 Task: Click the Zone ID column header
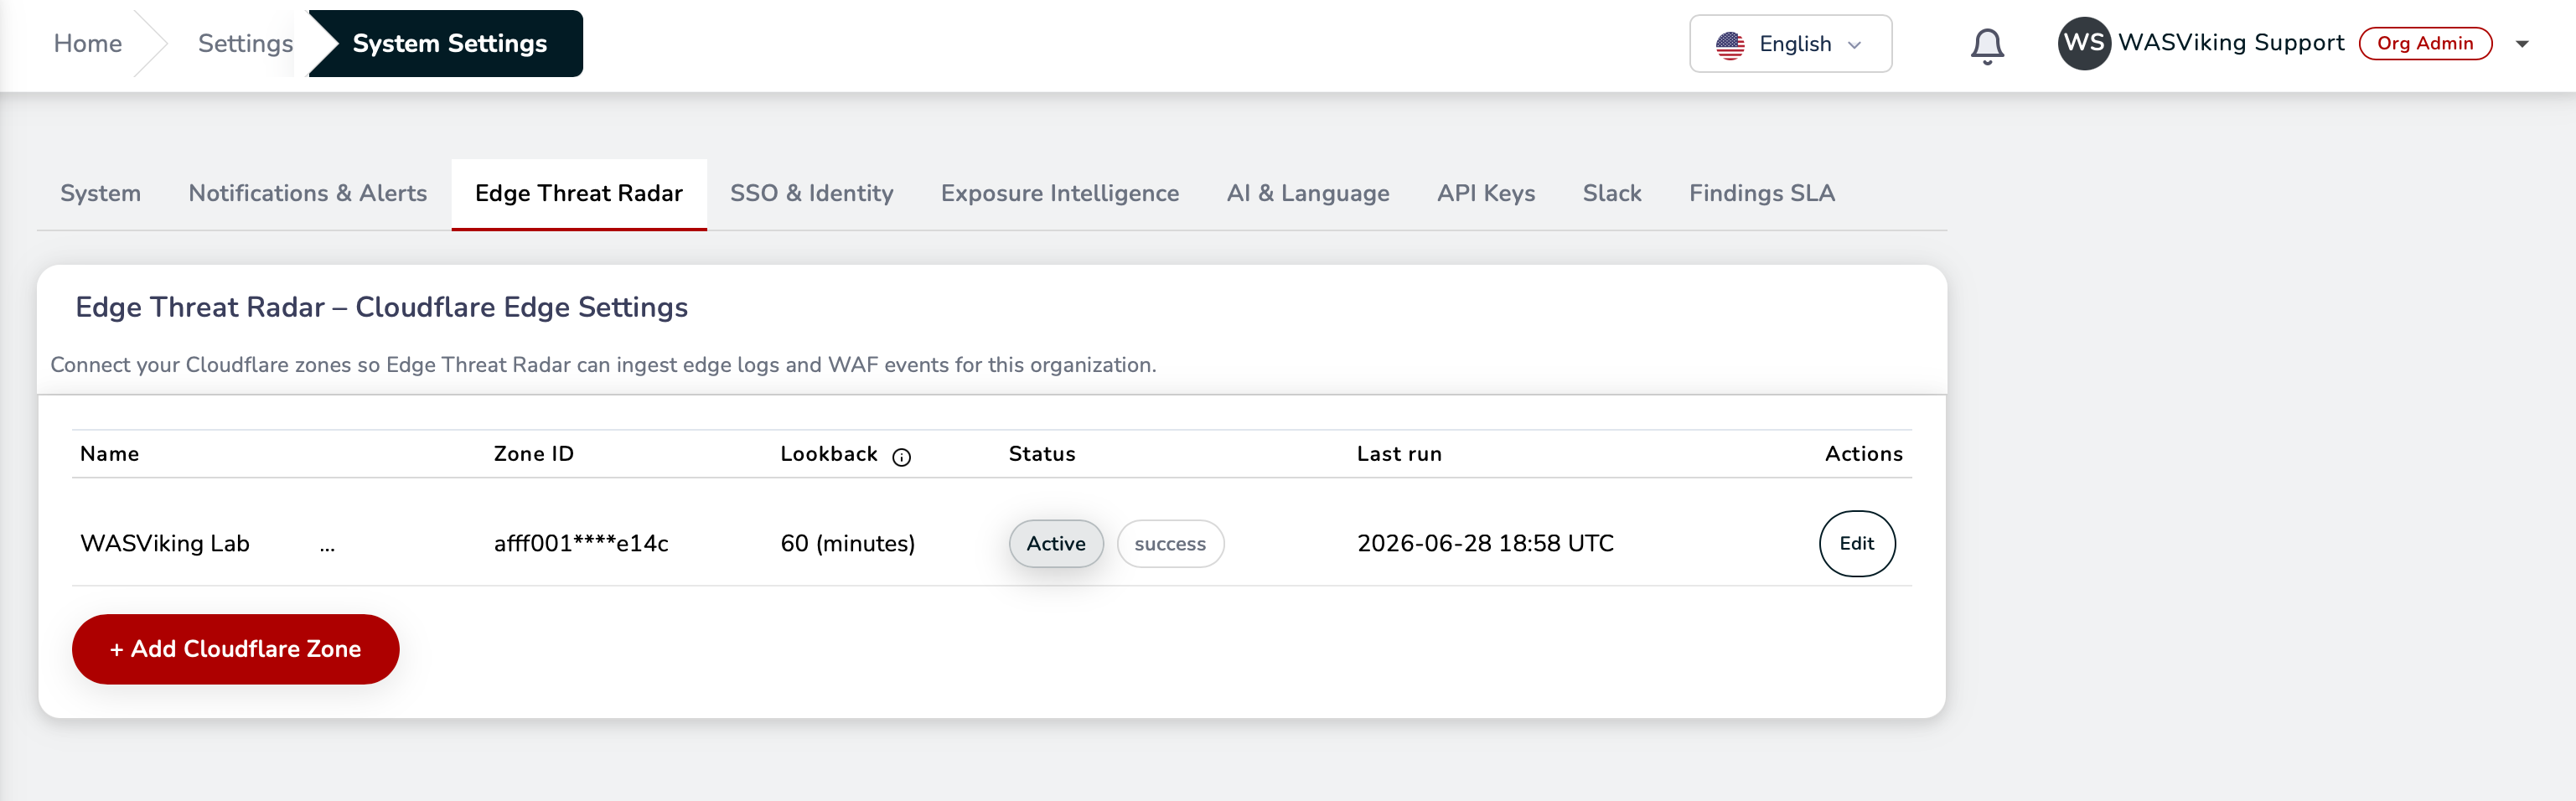pyautogui.click(x=533, y=454)
